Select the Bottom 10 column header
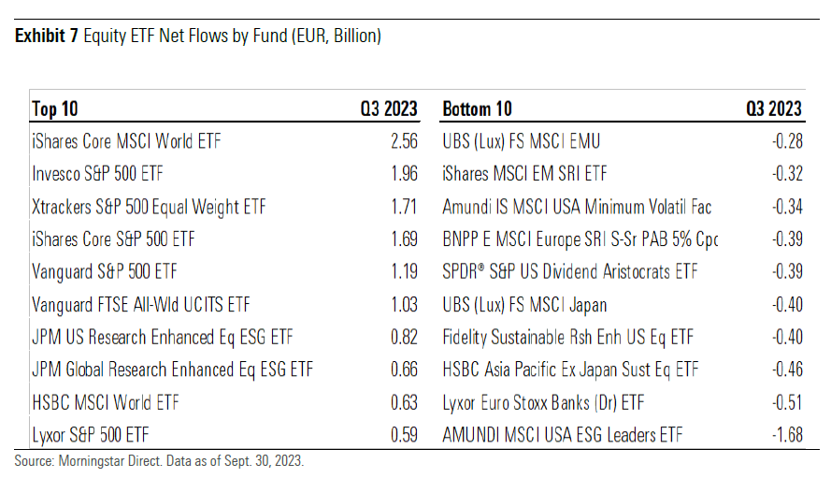Screen dimensions: 831x478 click(x=477, y=109)
